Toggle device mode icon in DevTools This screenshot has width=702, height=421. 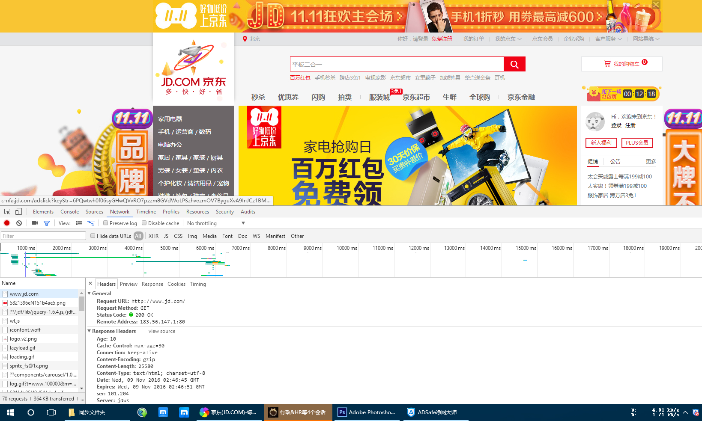(18, 211)
